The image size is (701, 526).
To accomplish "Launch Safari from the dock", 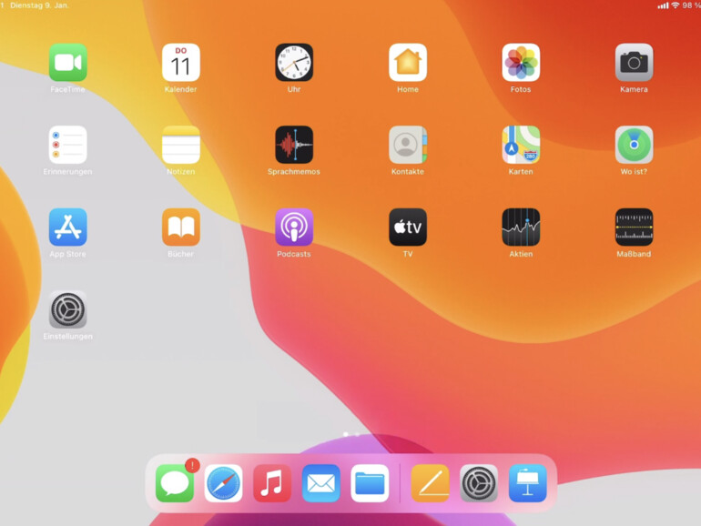I will 224,483.
